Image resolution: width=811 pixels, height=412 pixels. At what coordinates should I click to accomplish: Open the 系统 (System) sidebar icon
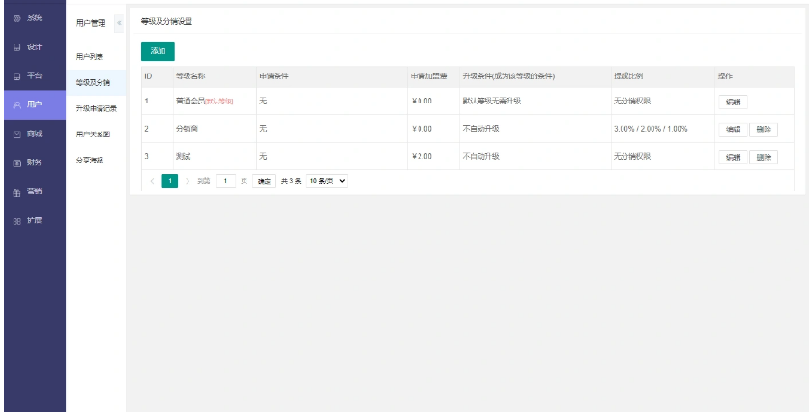tap(16, 18)
